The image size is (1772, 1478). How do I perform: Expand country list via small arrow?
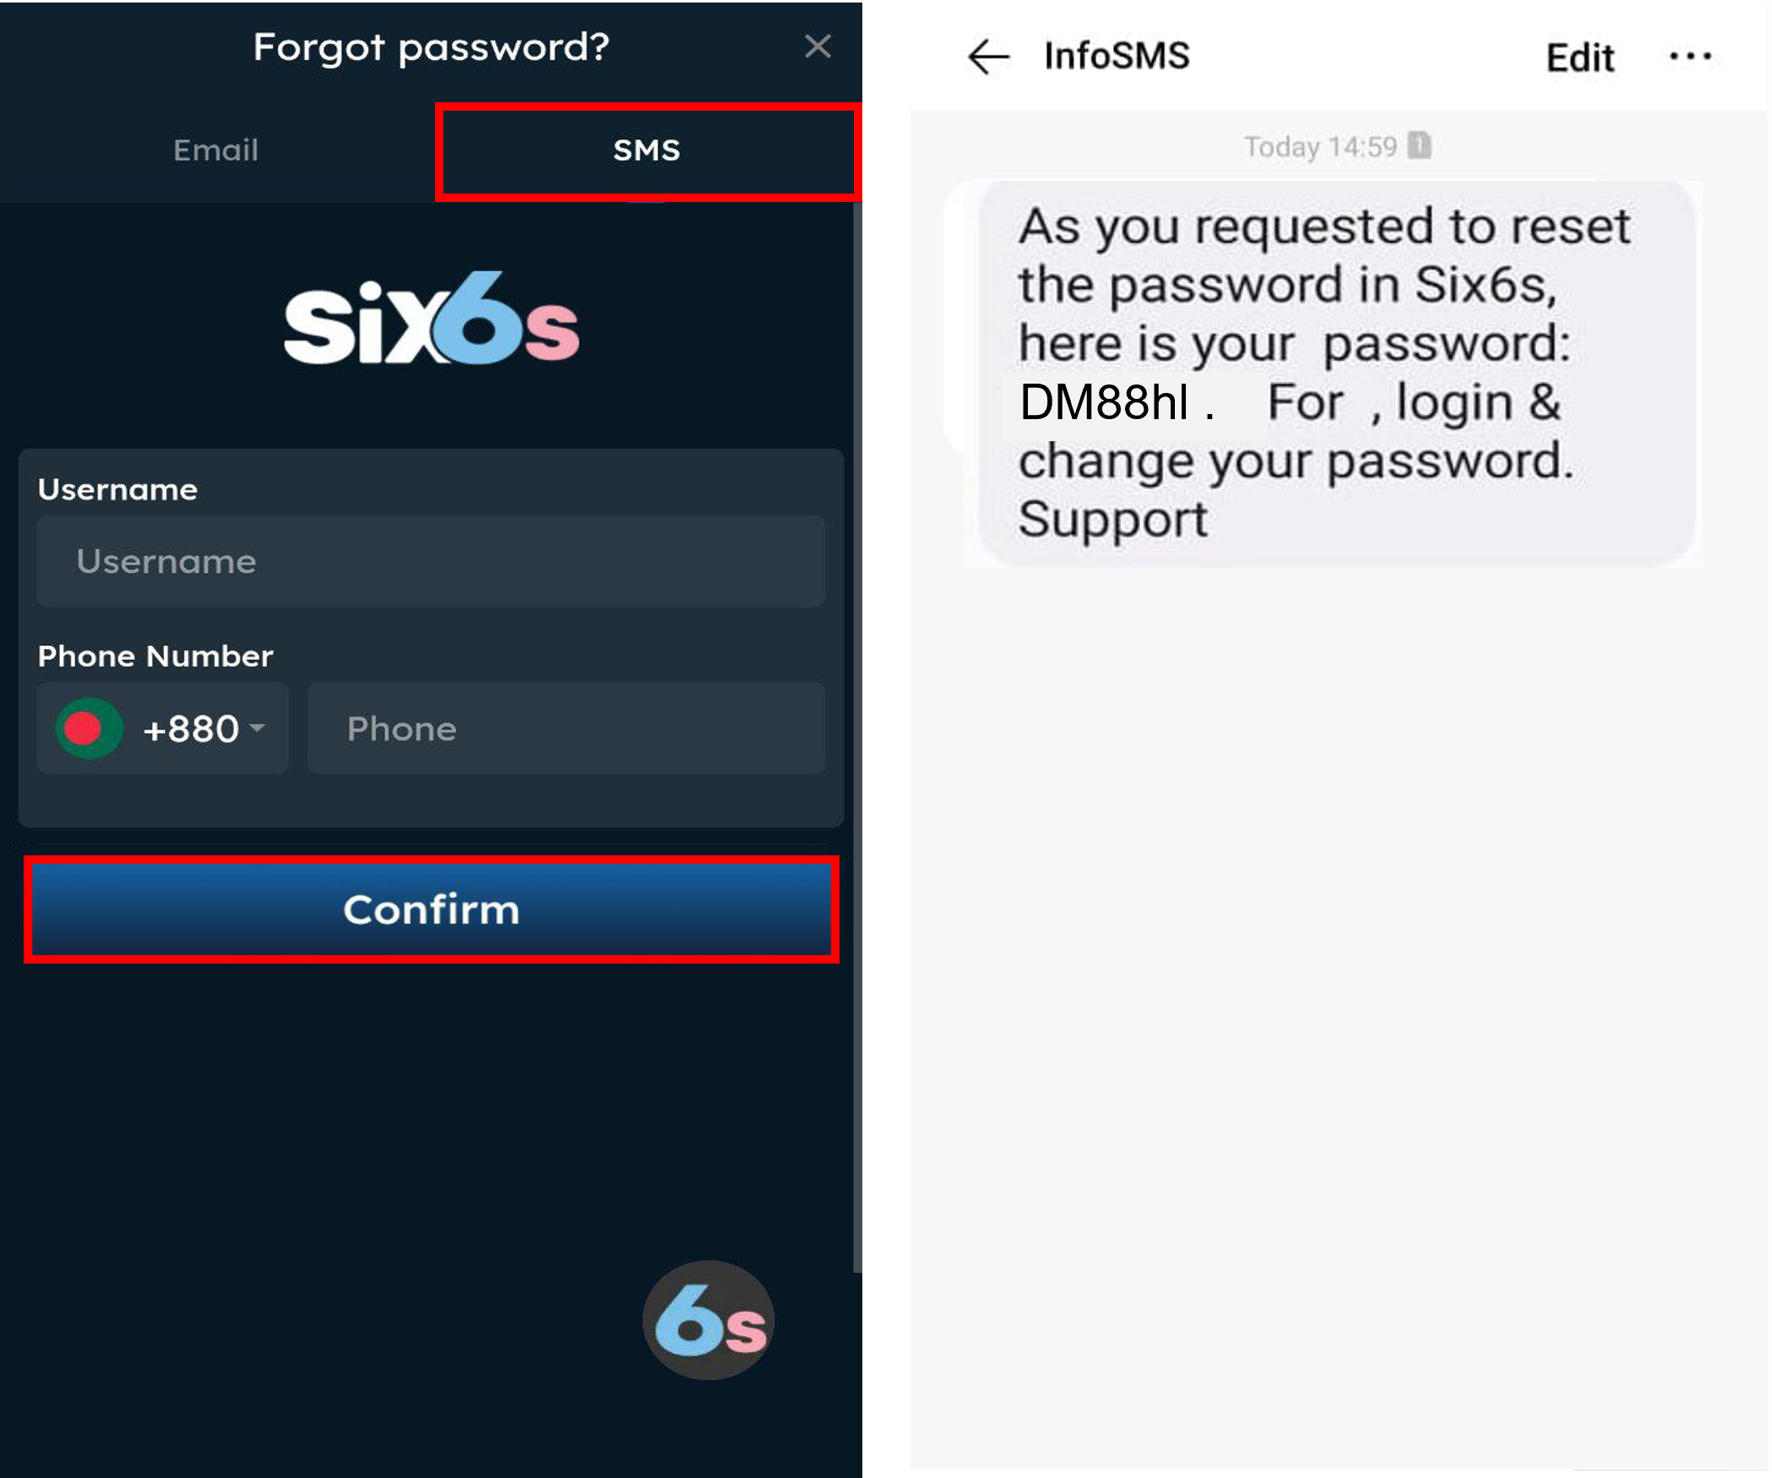[258, 727]
